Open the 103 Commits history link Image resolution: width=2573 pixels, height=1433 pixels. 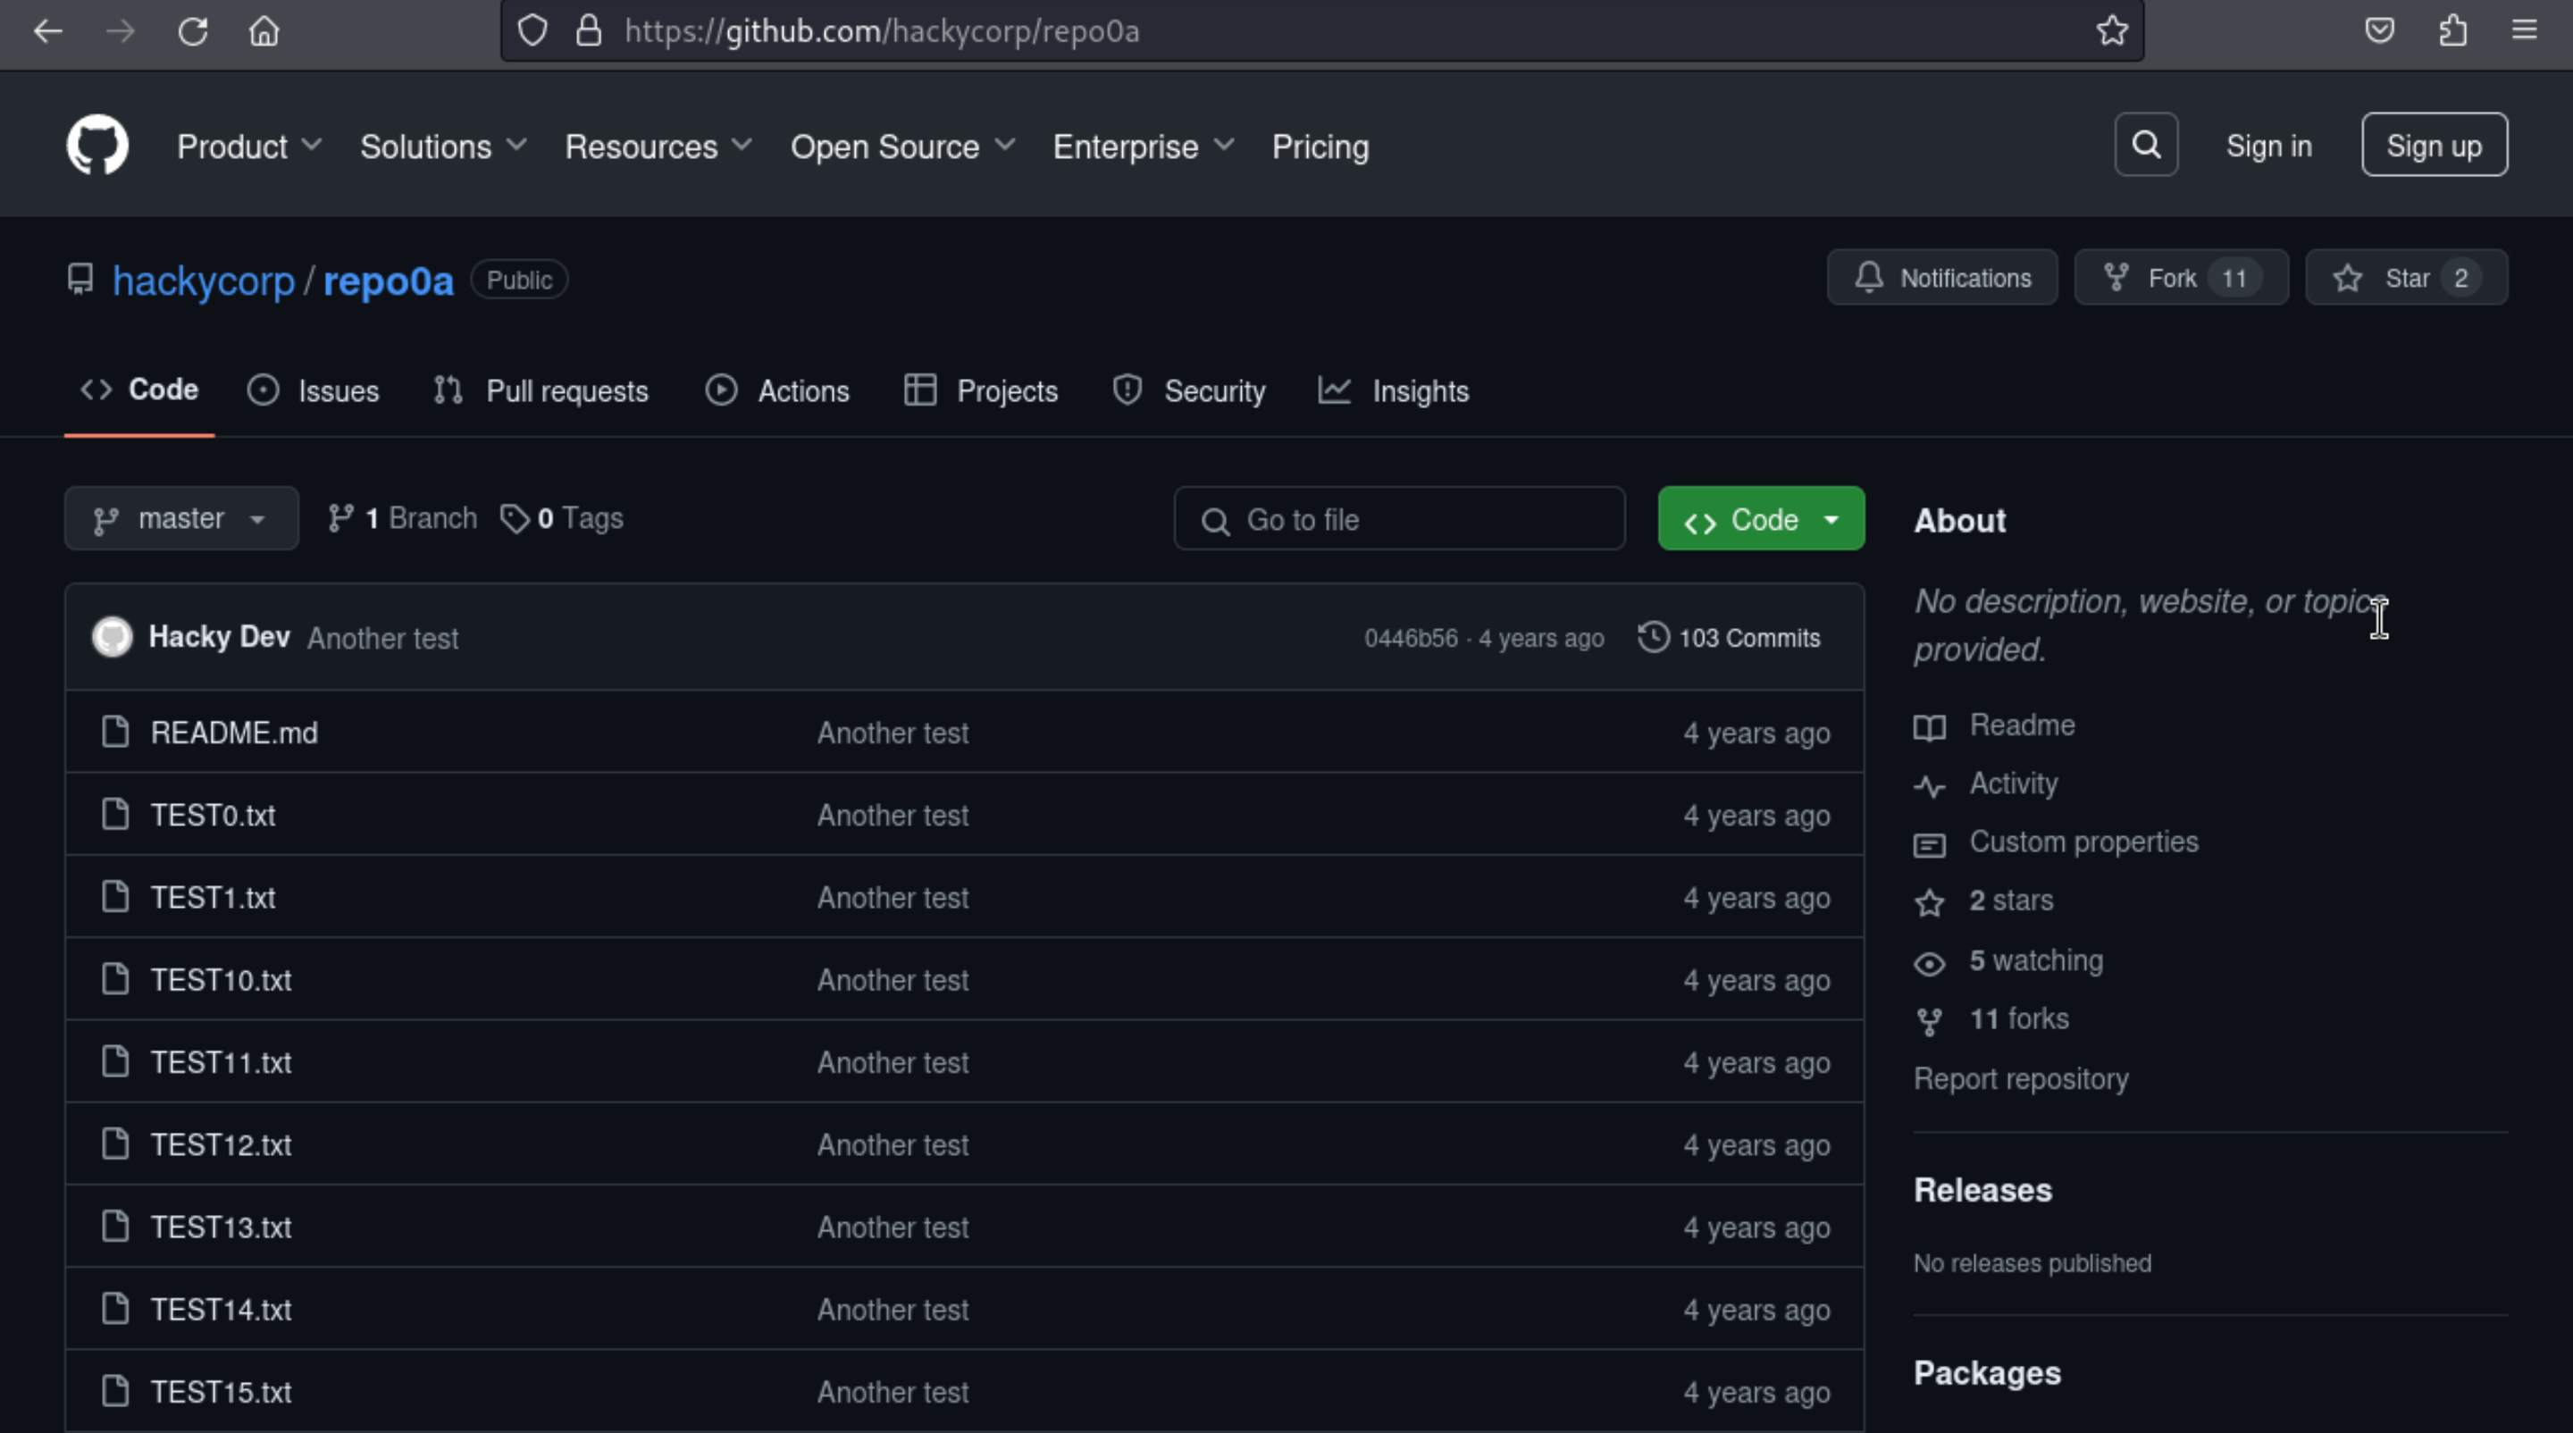point(1729,638)
